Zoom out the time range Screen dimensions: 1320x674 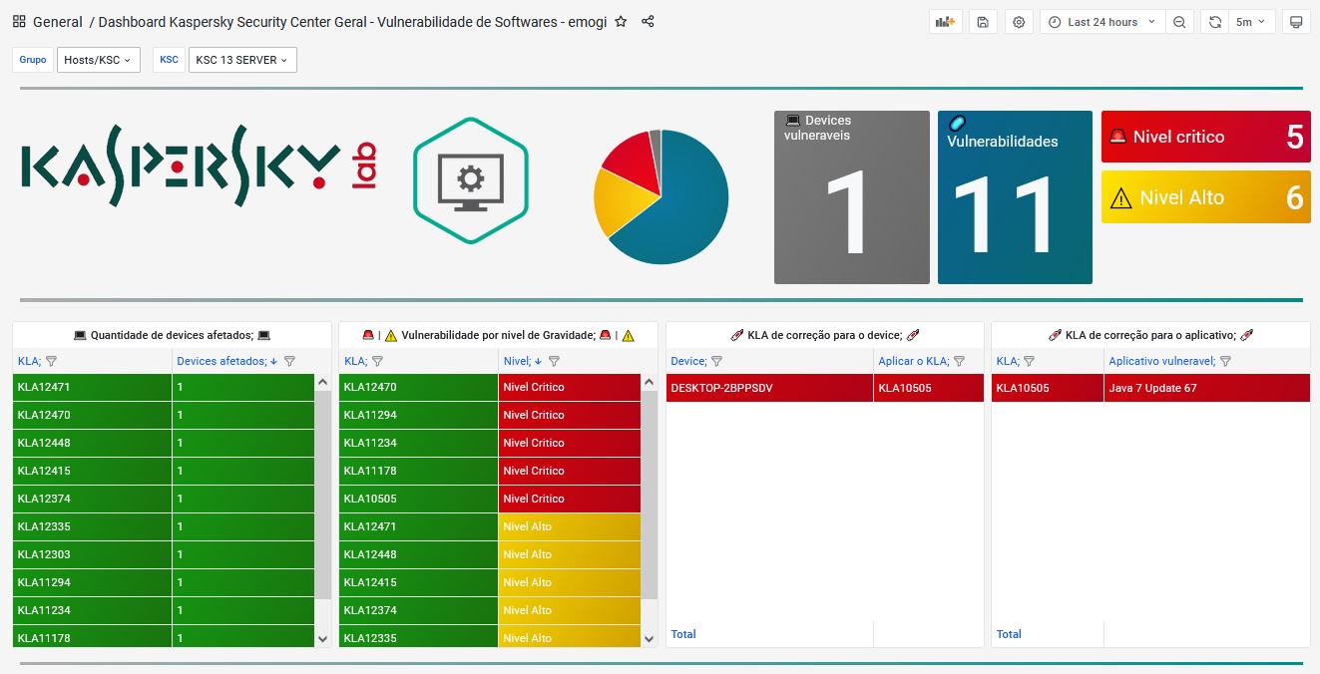click(1179, 22)
